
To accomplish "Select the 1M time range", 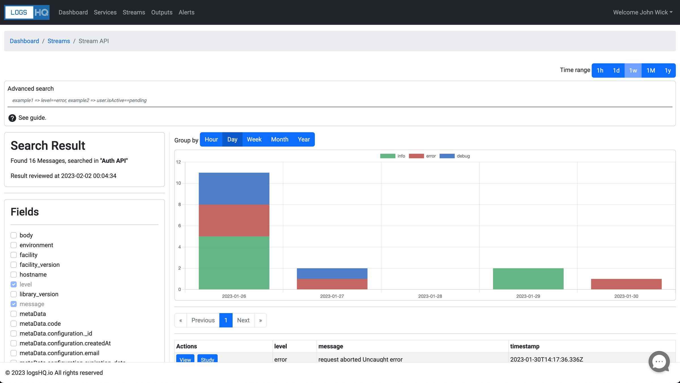I will [x=651, y=70].
